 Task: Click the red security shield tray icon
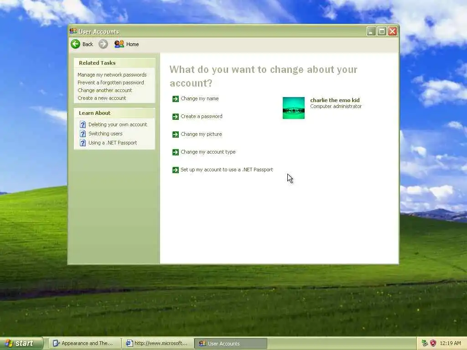(433, 343)
